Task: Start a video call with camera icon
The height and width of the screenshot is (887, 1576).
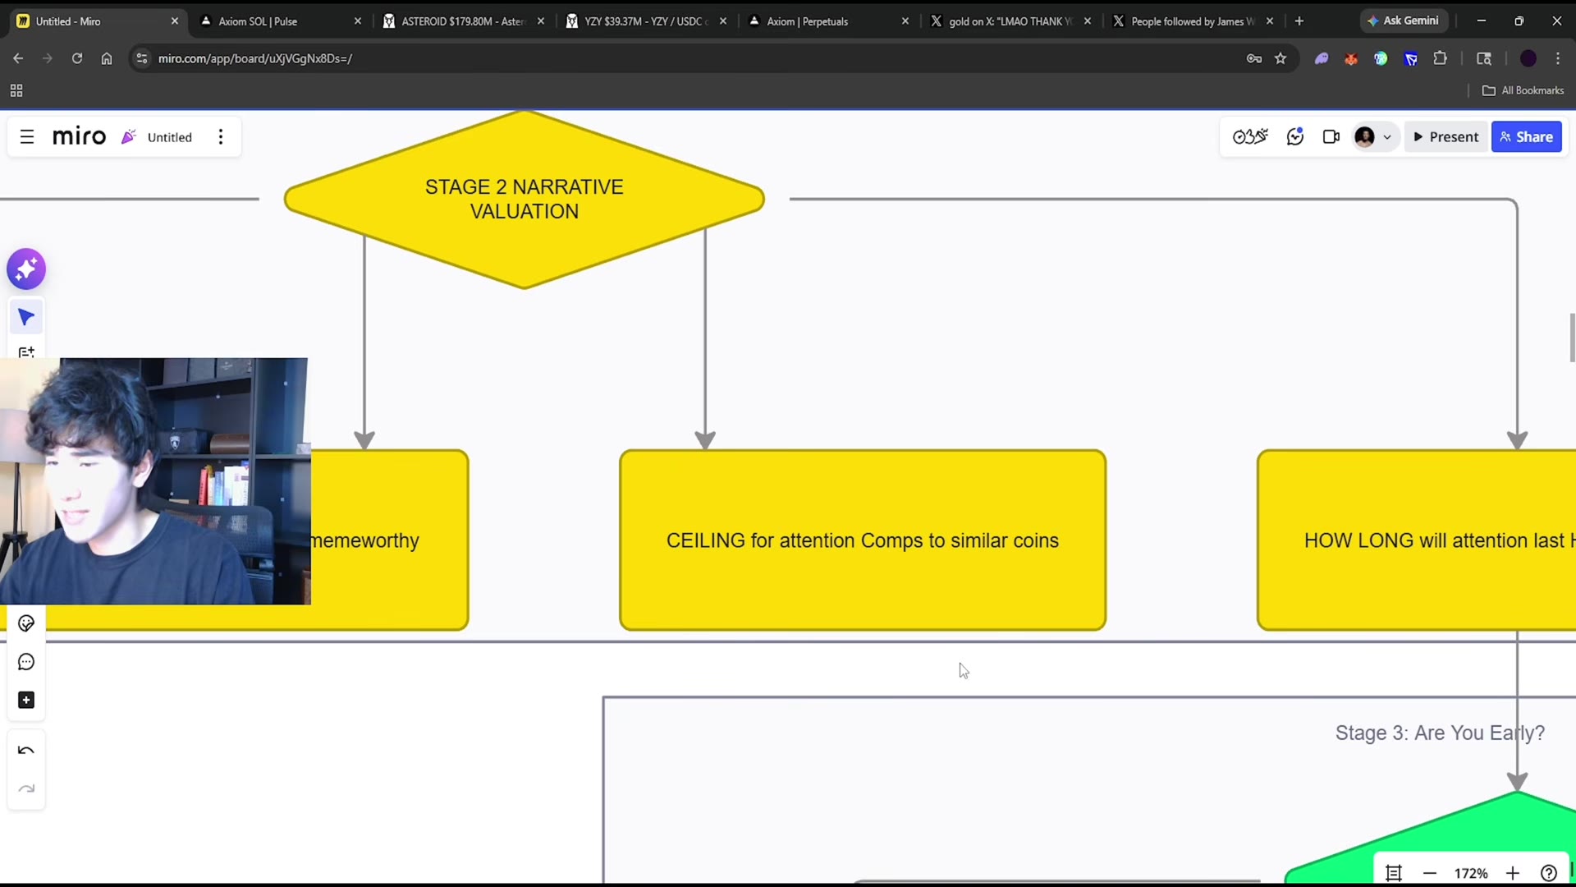Action: pyautogui.click(x=1331, y=137)
